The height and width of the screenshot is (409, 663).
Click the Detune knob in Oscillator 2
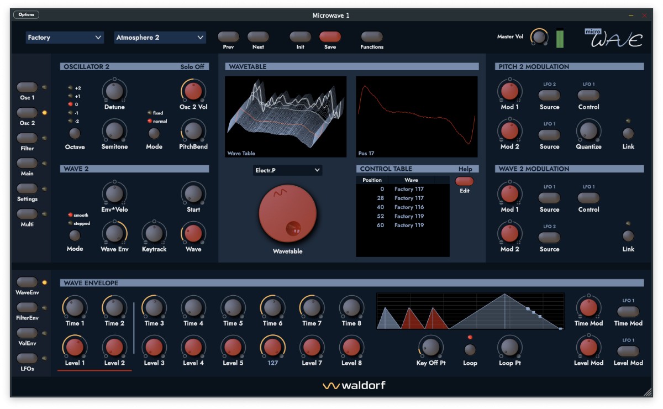click(x=114, y=92)
